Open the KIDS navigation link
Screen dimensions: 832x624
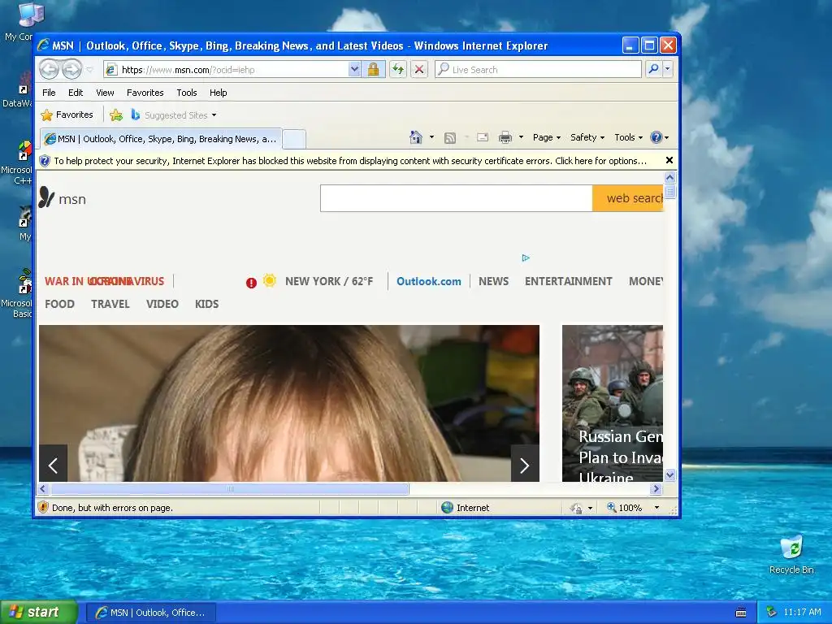[206, 304]
